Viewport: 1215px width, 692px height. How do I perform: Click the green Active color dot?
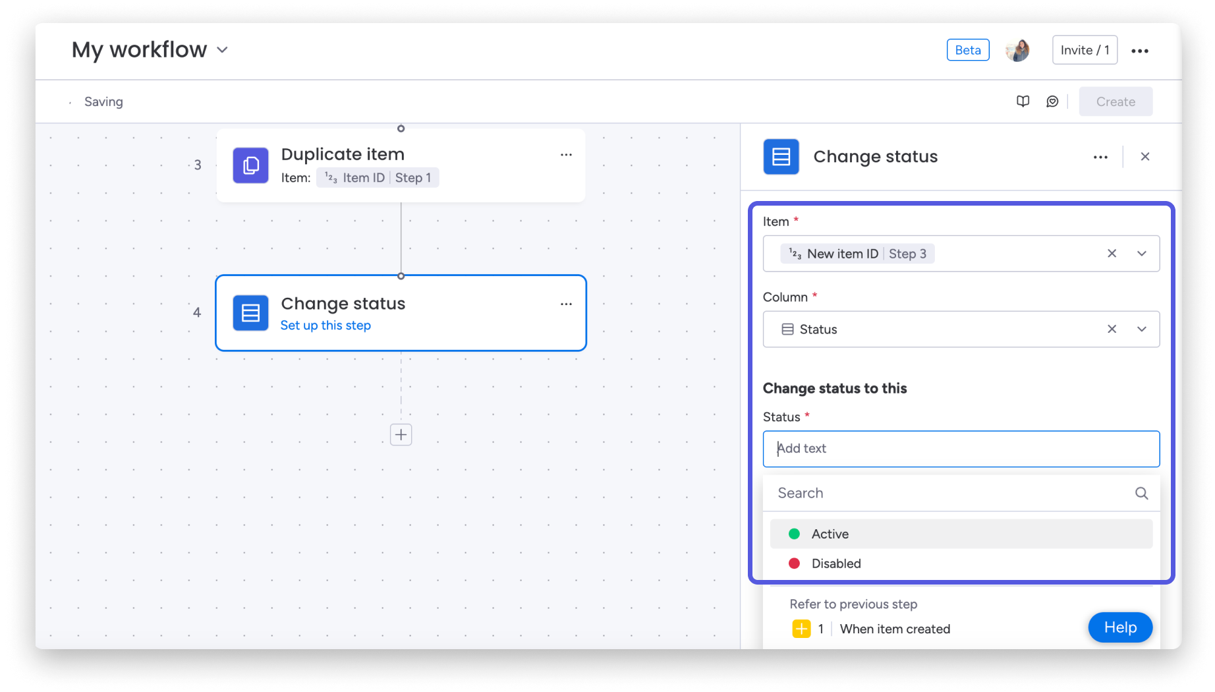(794, 534)
